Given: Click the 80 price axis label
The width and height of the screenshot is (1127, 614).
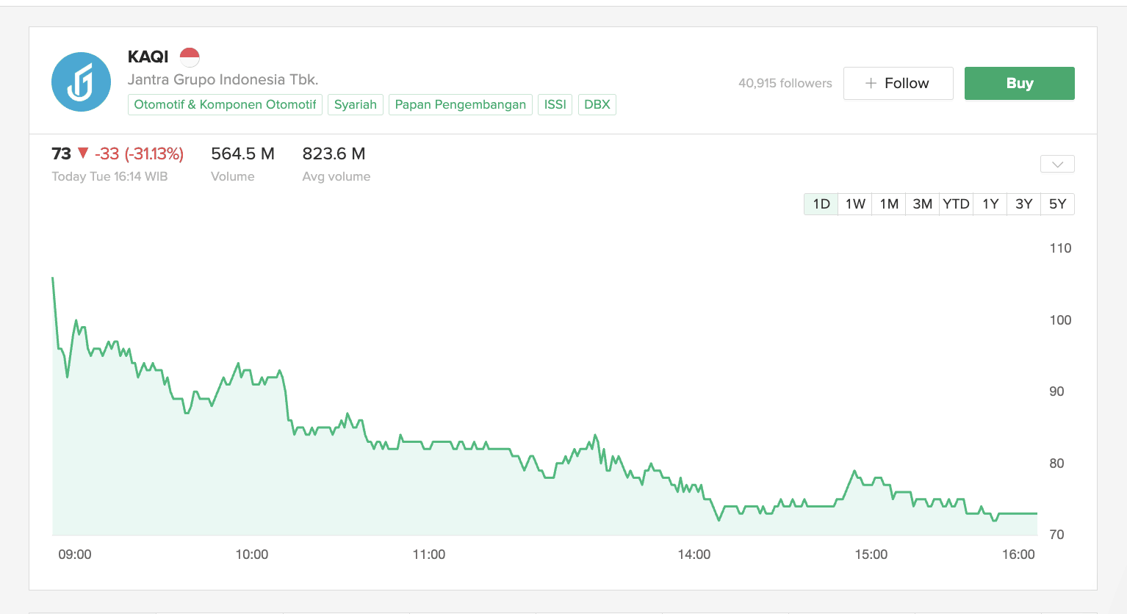Looking at the screenshot, I should click(x=1056, y=463).
